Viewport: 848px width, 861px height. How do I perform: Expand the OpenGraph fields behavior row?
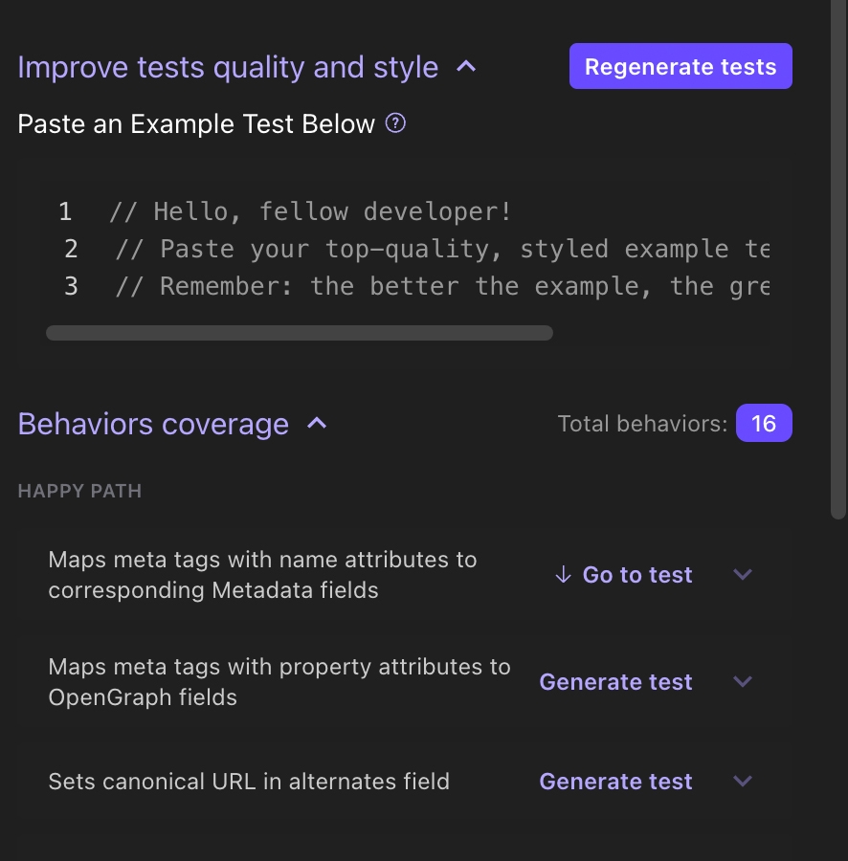coord(742,681)
